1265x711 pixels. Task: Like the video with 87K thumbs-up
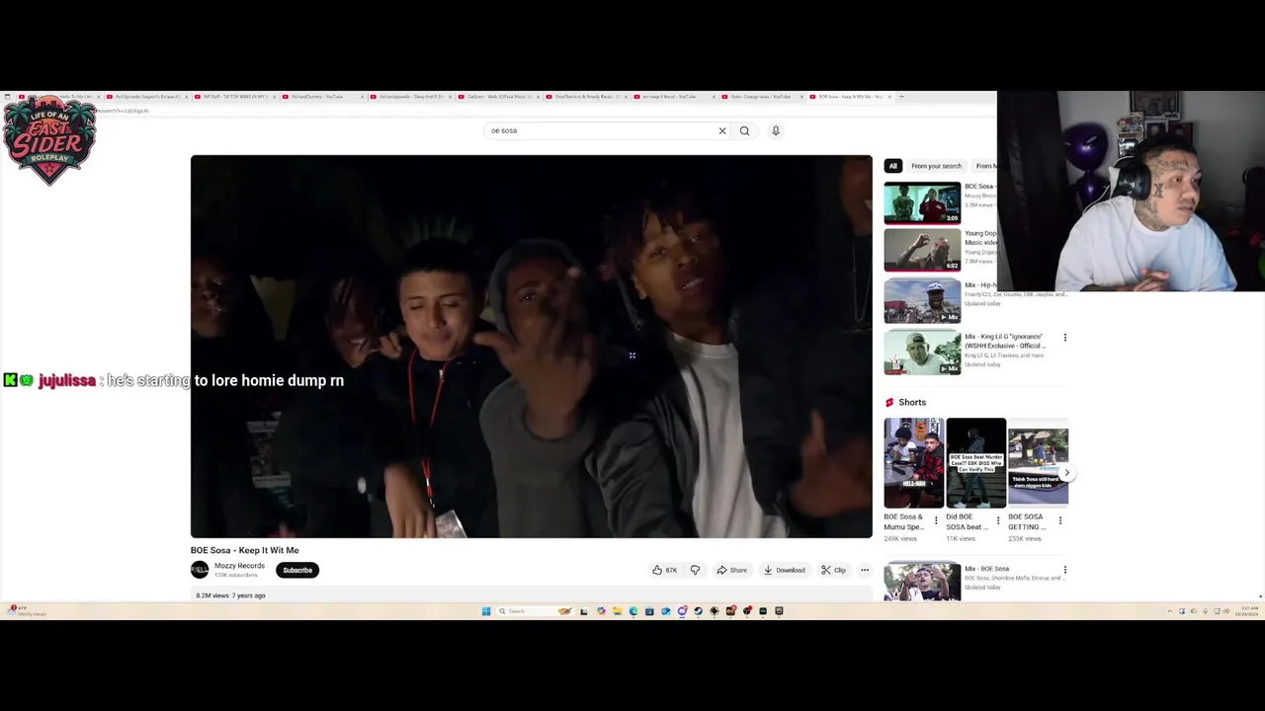(x=665, y=570)
